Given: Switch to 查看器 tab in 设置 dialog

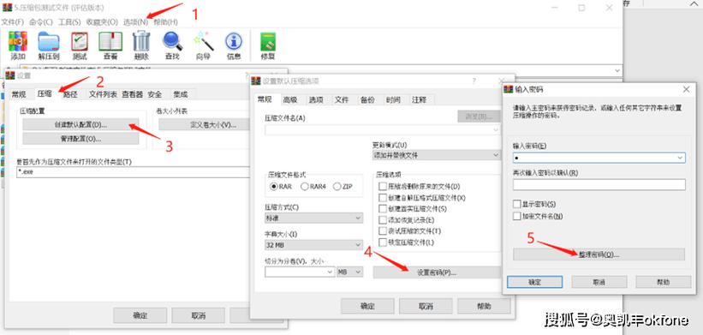Looking at the screenshot, I should click(x=132, y=94).
